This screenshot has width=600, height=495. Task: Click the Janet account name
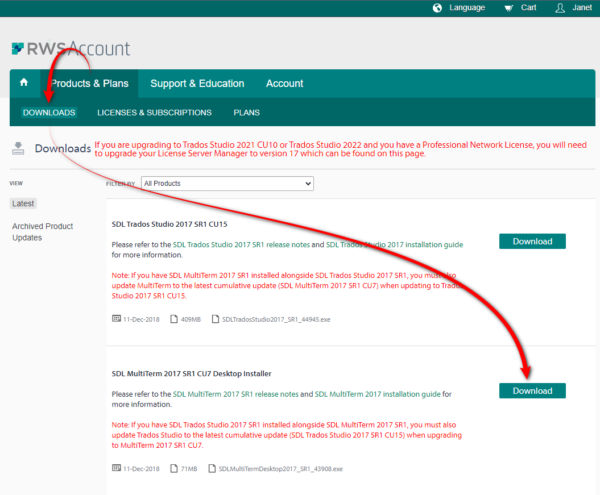[x=582, y=7]
